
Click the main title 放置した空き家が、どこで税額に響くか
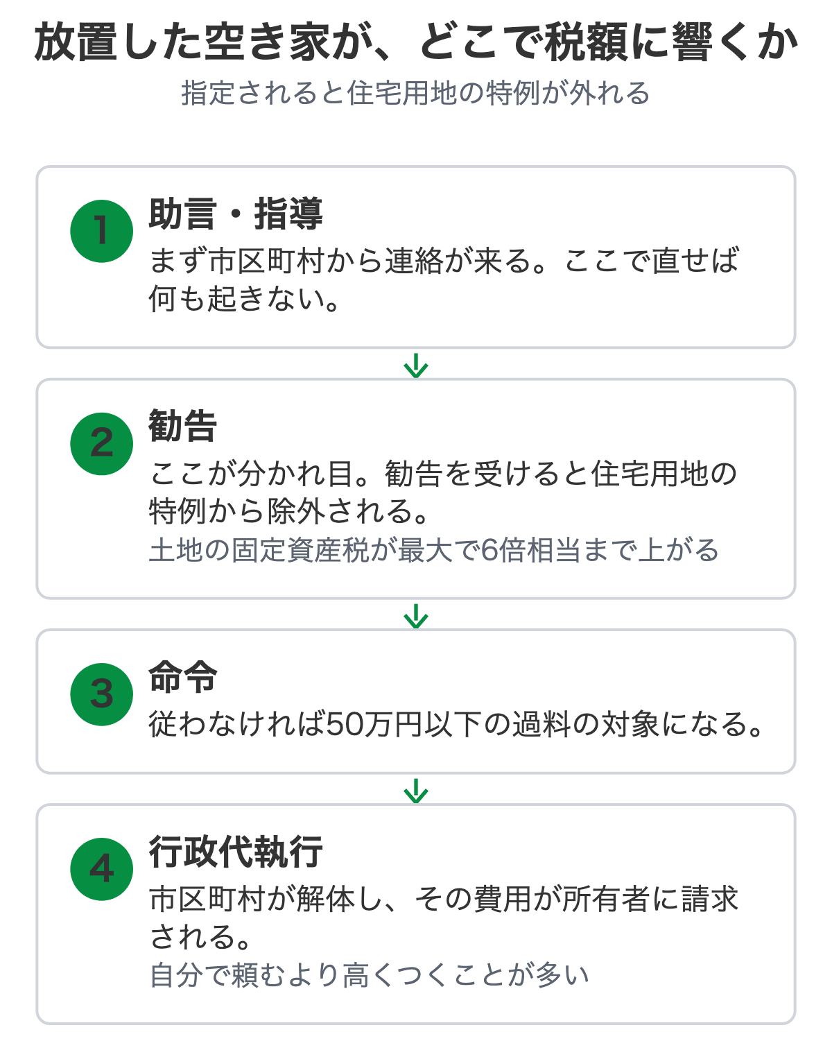(x=416, y=42)
